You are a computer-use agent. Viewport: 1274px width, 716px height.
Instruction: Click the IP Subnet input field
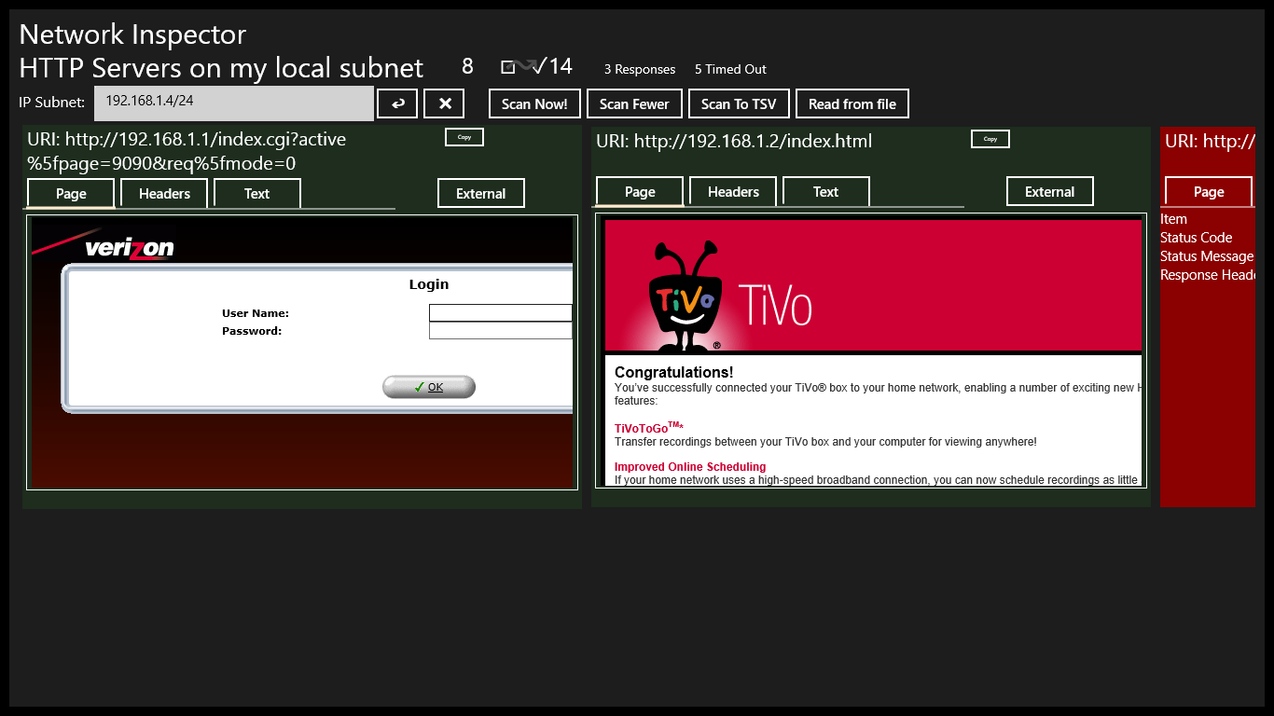(233, 103)
